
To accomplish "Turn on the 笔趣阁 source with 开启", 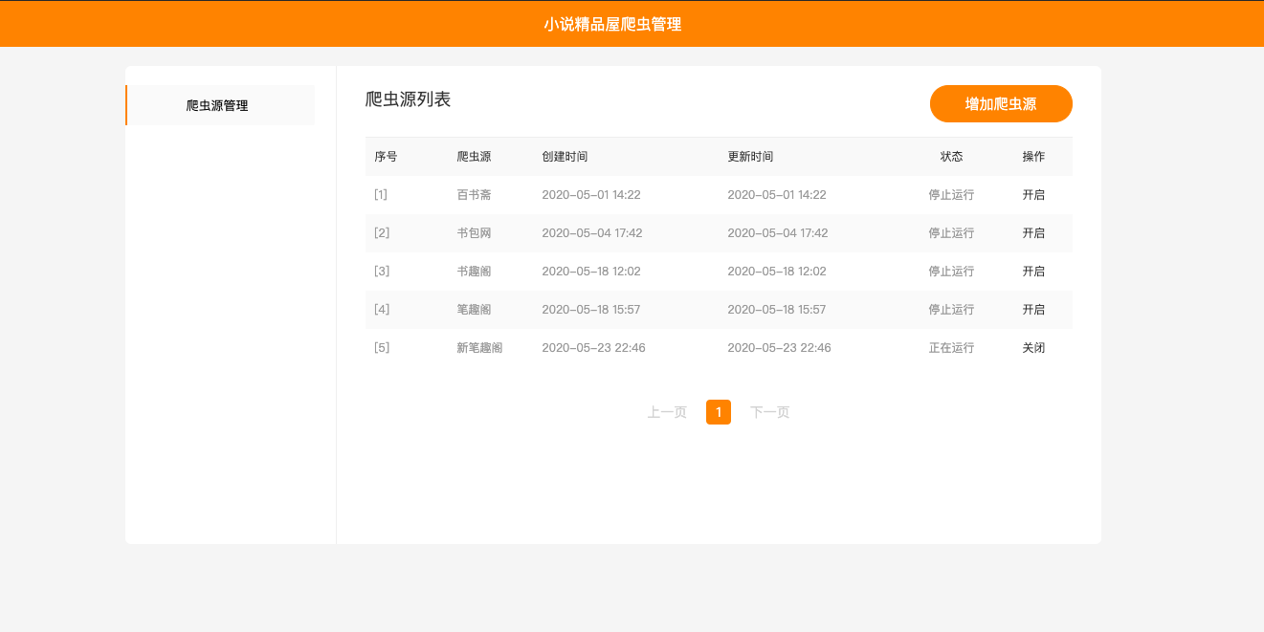I will point(1033,310).
